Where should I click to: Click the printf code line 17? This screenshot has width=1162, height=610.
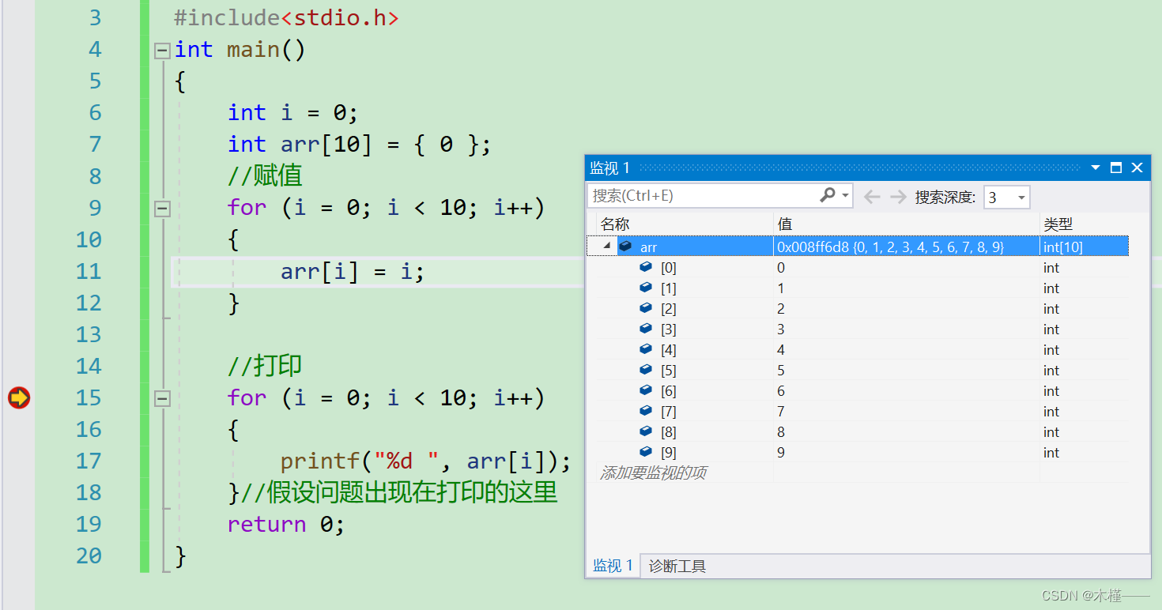click(425, 461)
